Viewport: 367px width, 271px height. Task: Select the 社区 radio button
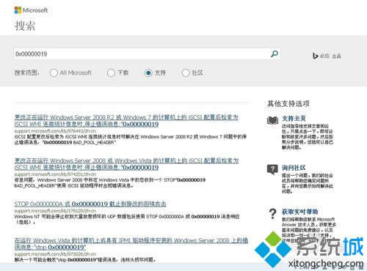pos(186,73)
